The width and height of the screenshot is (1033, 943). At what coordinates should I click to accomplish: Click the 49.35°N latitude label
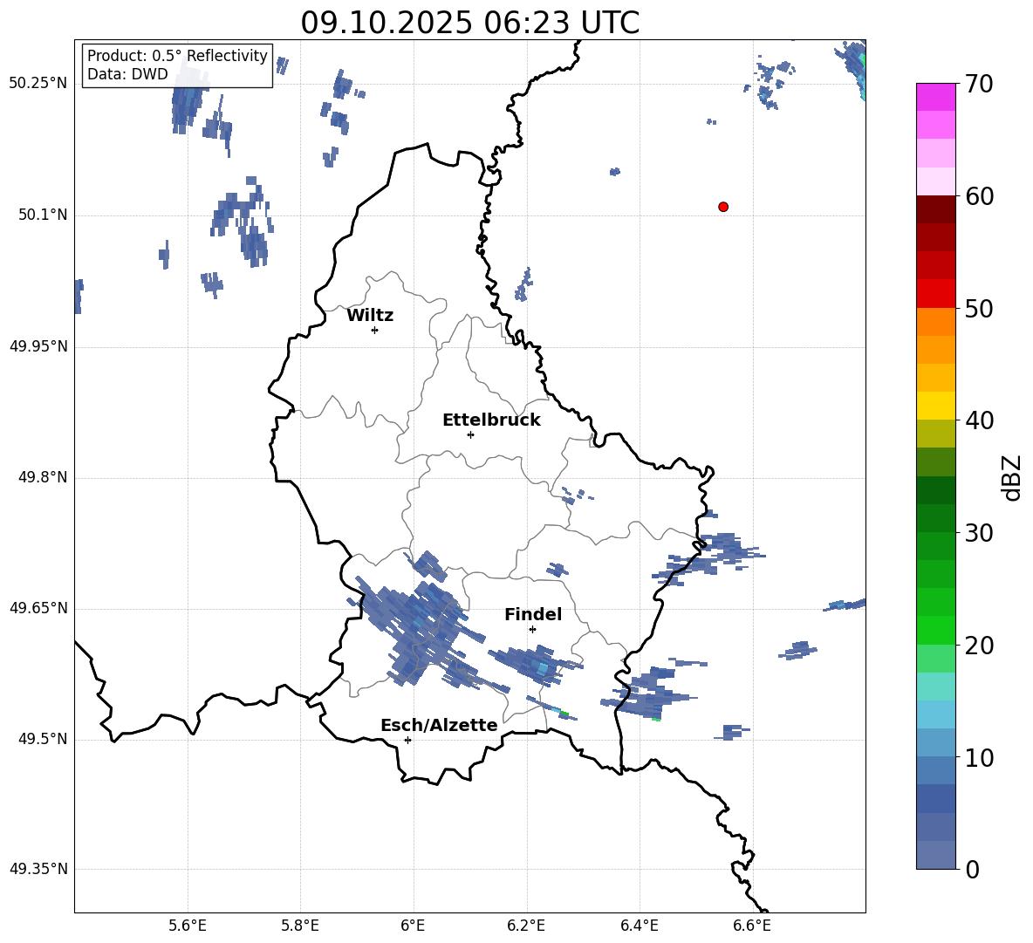pos(38,869)
